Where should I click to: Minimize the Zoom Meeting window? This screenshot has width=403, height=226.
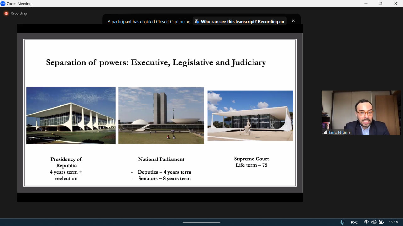366,3
